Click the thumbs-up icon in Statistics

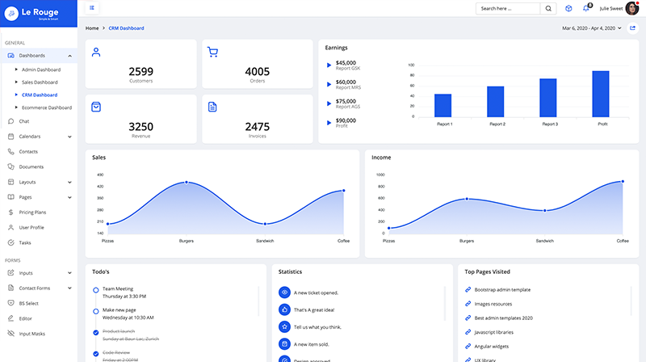pyautogui.click(x=283, y=309)
